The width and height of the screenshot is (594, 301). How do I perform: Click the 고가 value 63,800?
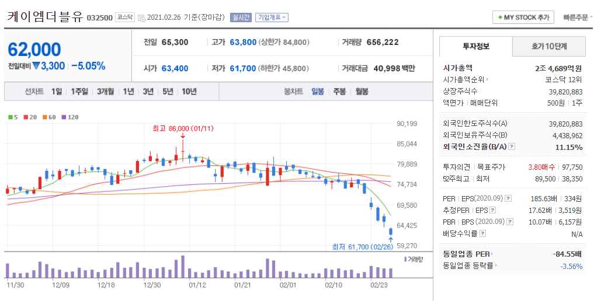243,43
